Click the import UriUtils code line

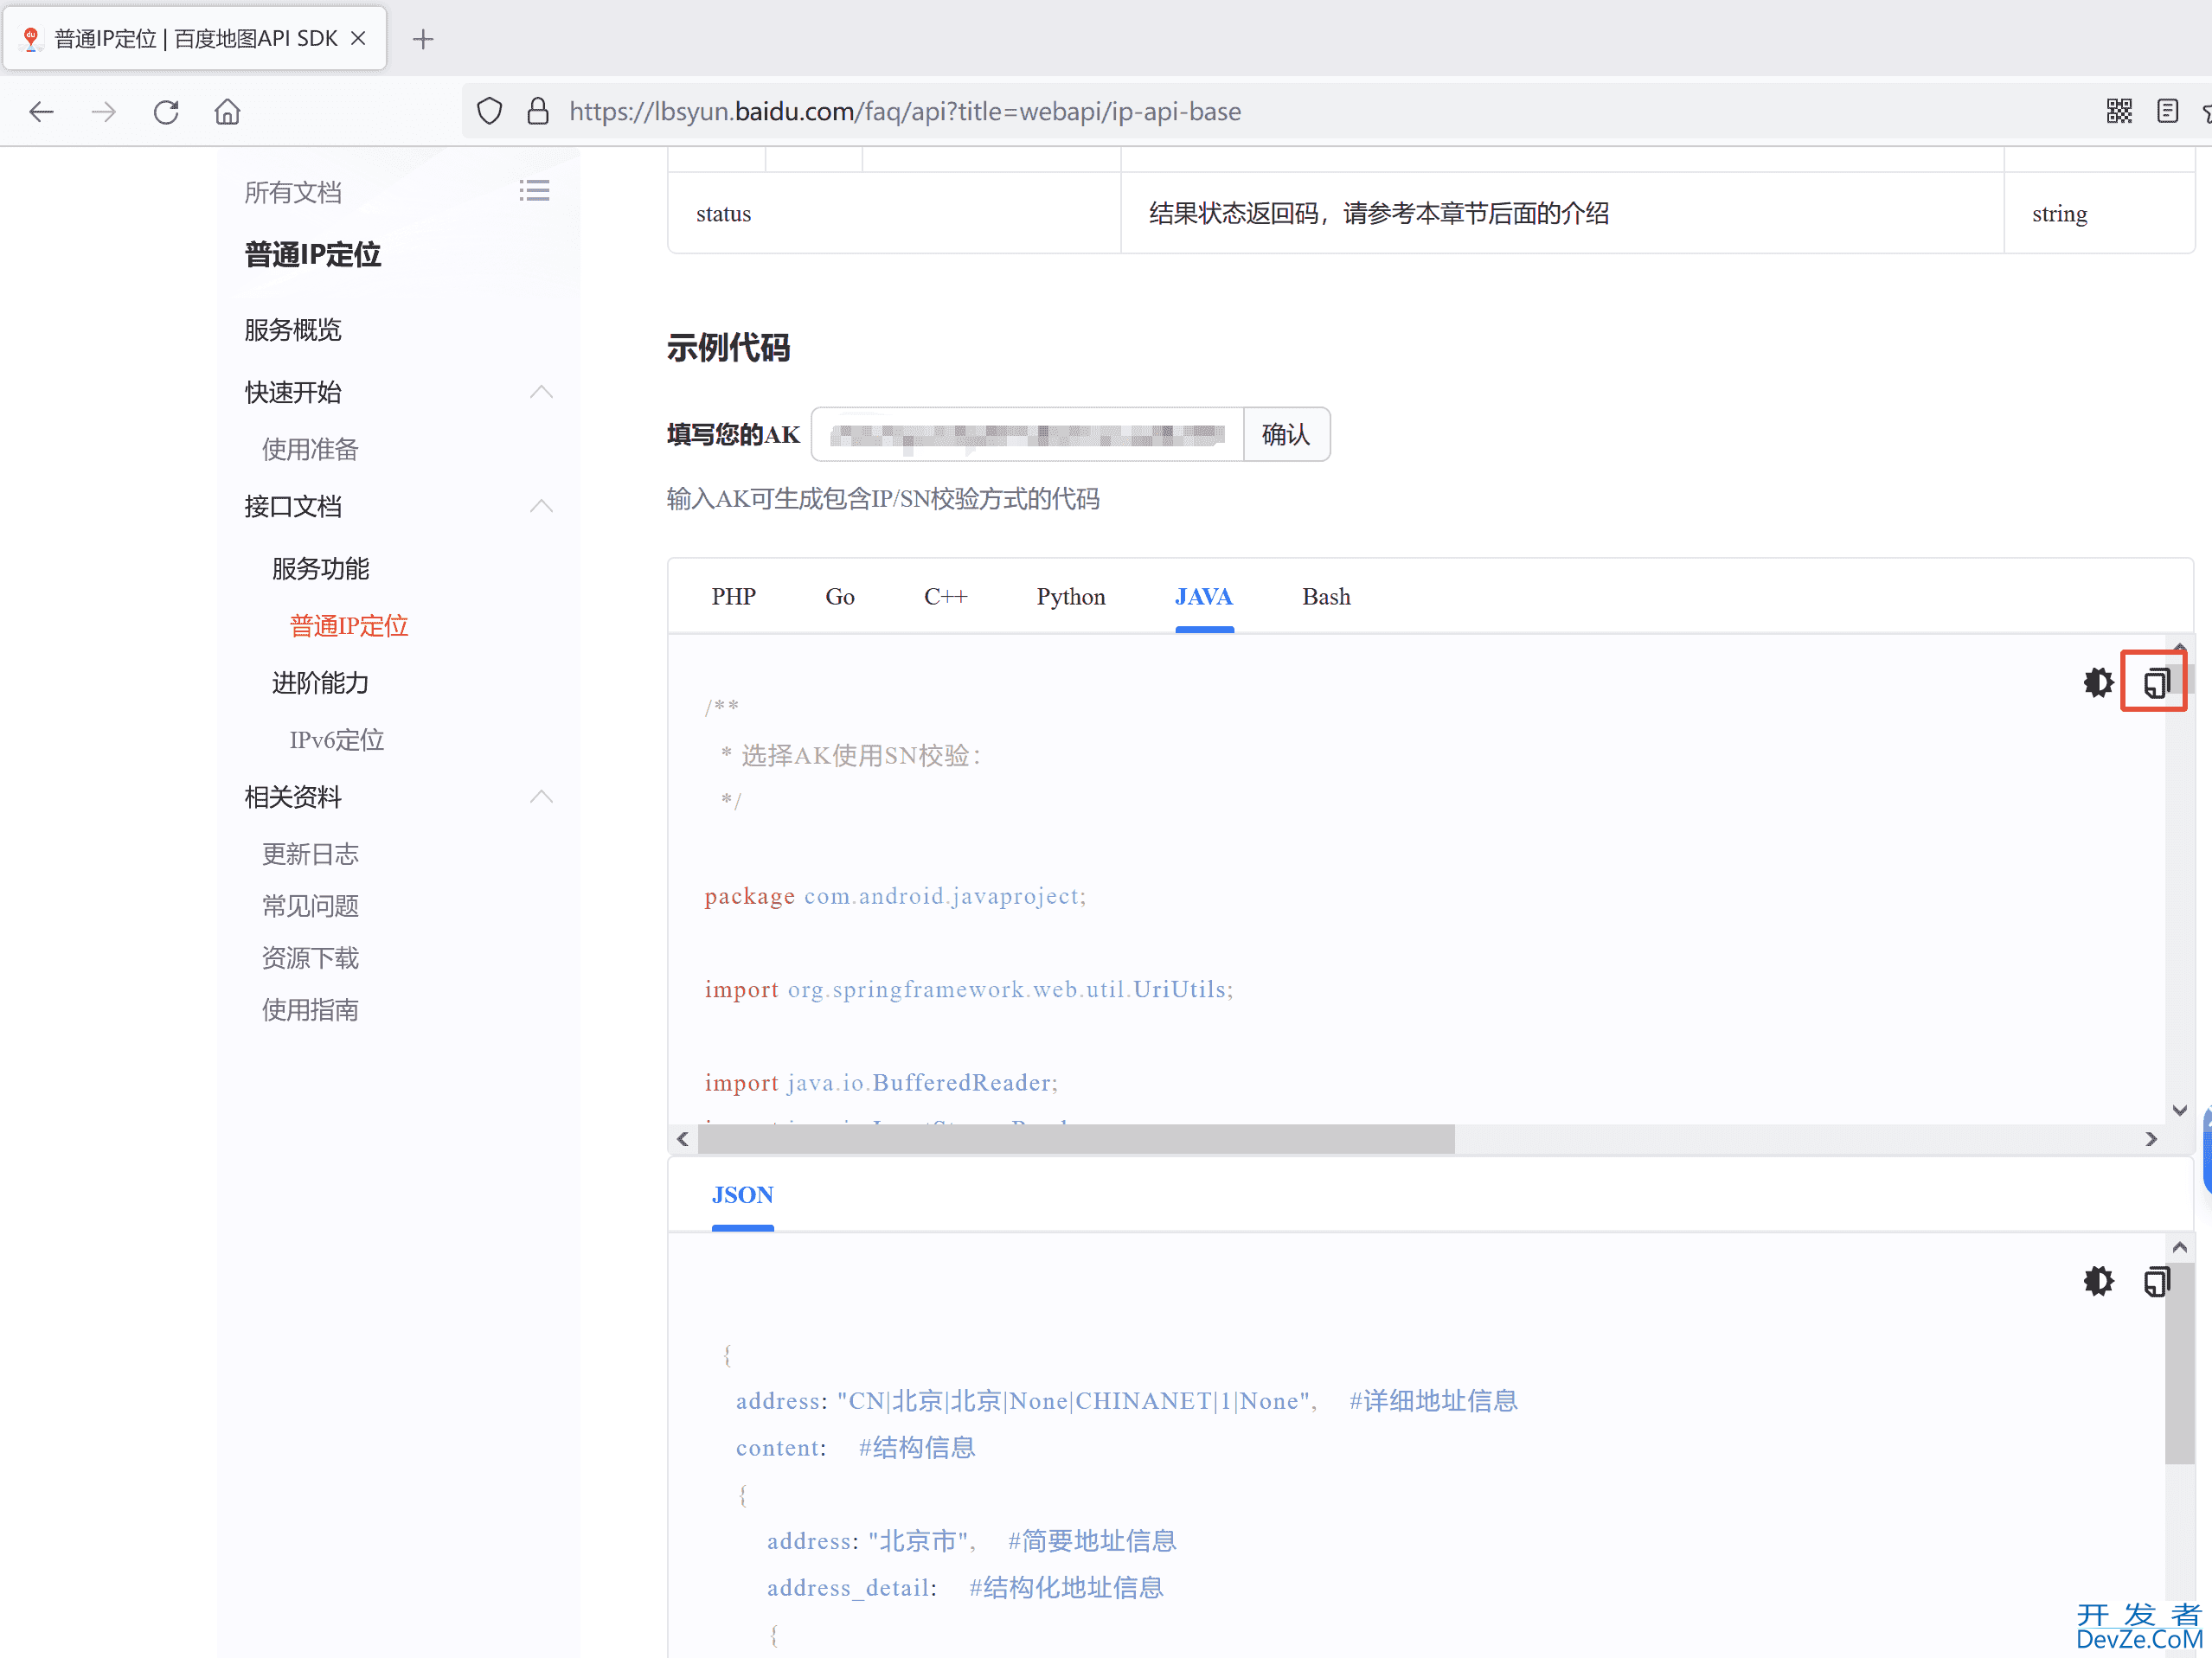tap(969, 989)
